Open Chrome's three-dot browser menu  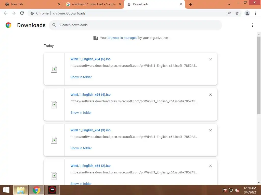(x=255, y=13)
